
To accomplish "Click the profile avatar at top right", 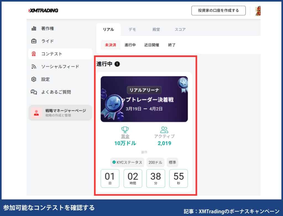I will pyautogui.click(x=258, y=11).
